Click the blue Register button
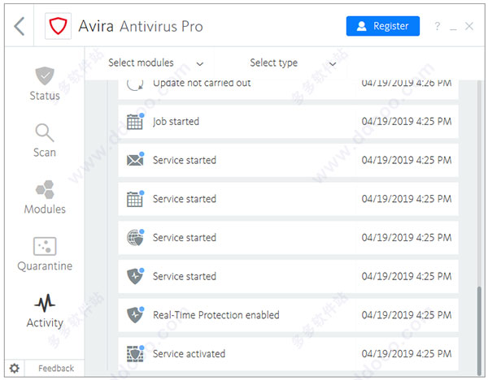The width and height of the screenshot is (488, 380). click(x=383, y=26)
